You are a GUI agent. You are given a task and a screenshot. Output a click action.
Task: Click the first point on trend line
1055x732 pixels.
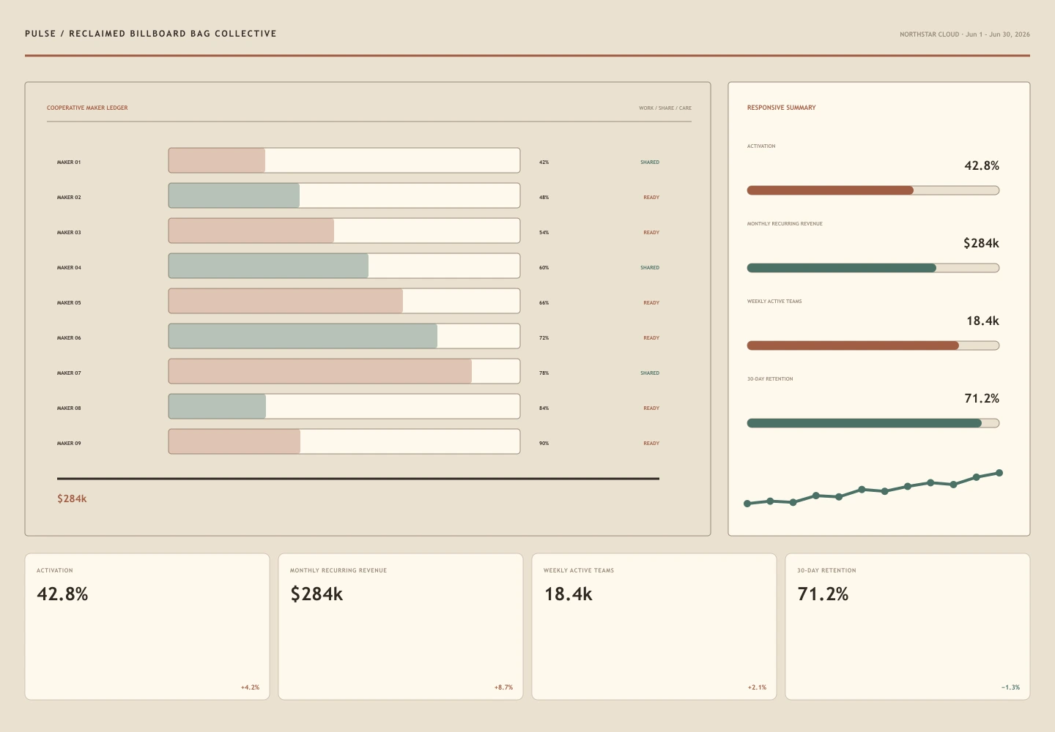747,504
